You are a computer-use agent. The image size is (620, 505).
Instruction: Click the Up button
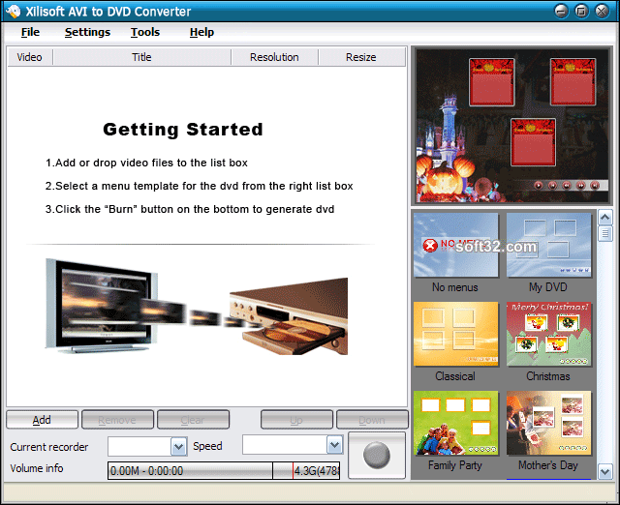click(x=296, y=419)
